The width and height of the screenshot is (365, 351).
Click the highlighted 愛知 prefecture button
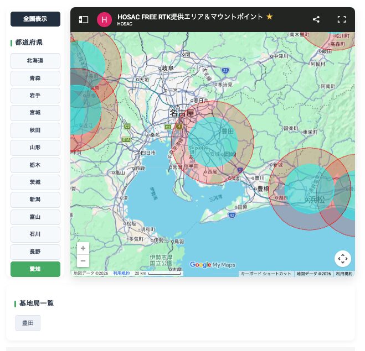tap(35, 269)
